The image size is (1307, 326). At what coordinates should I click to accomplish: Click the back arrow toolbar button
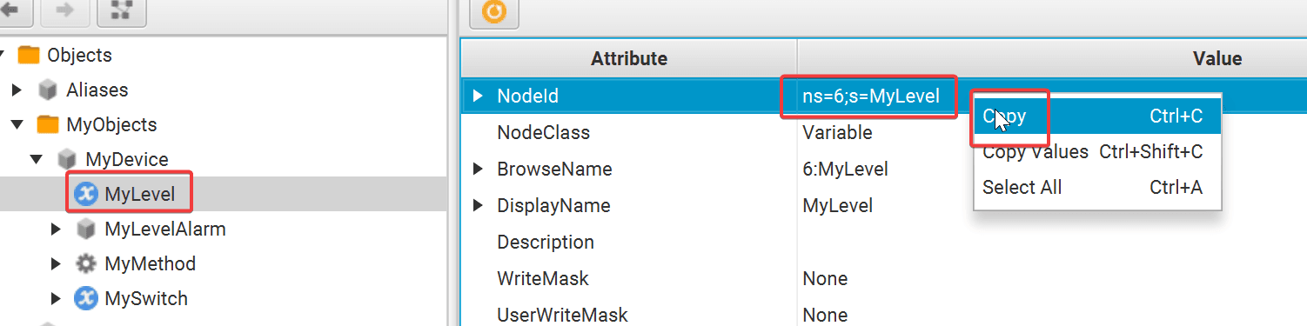tap(12, 11)
